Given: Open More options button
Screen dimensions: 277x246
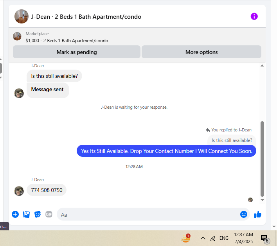Looking at the screenshot, I should pyautogui.click(x=201, y=52).
